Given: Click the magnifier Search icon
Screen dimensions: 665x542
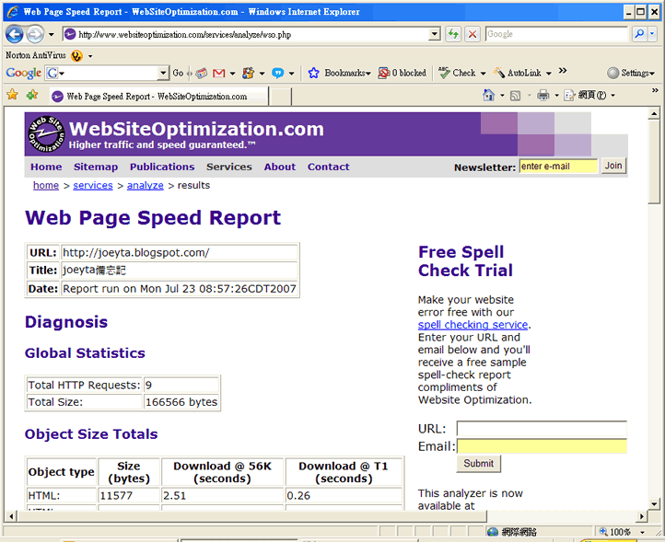Looking at the screenshot, I should point(639,34).
